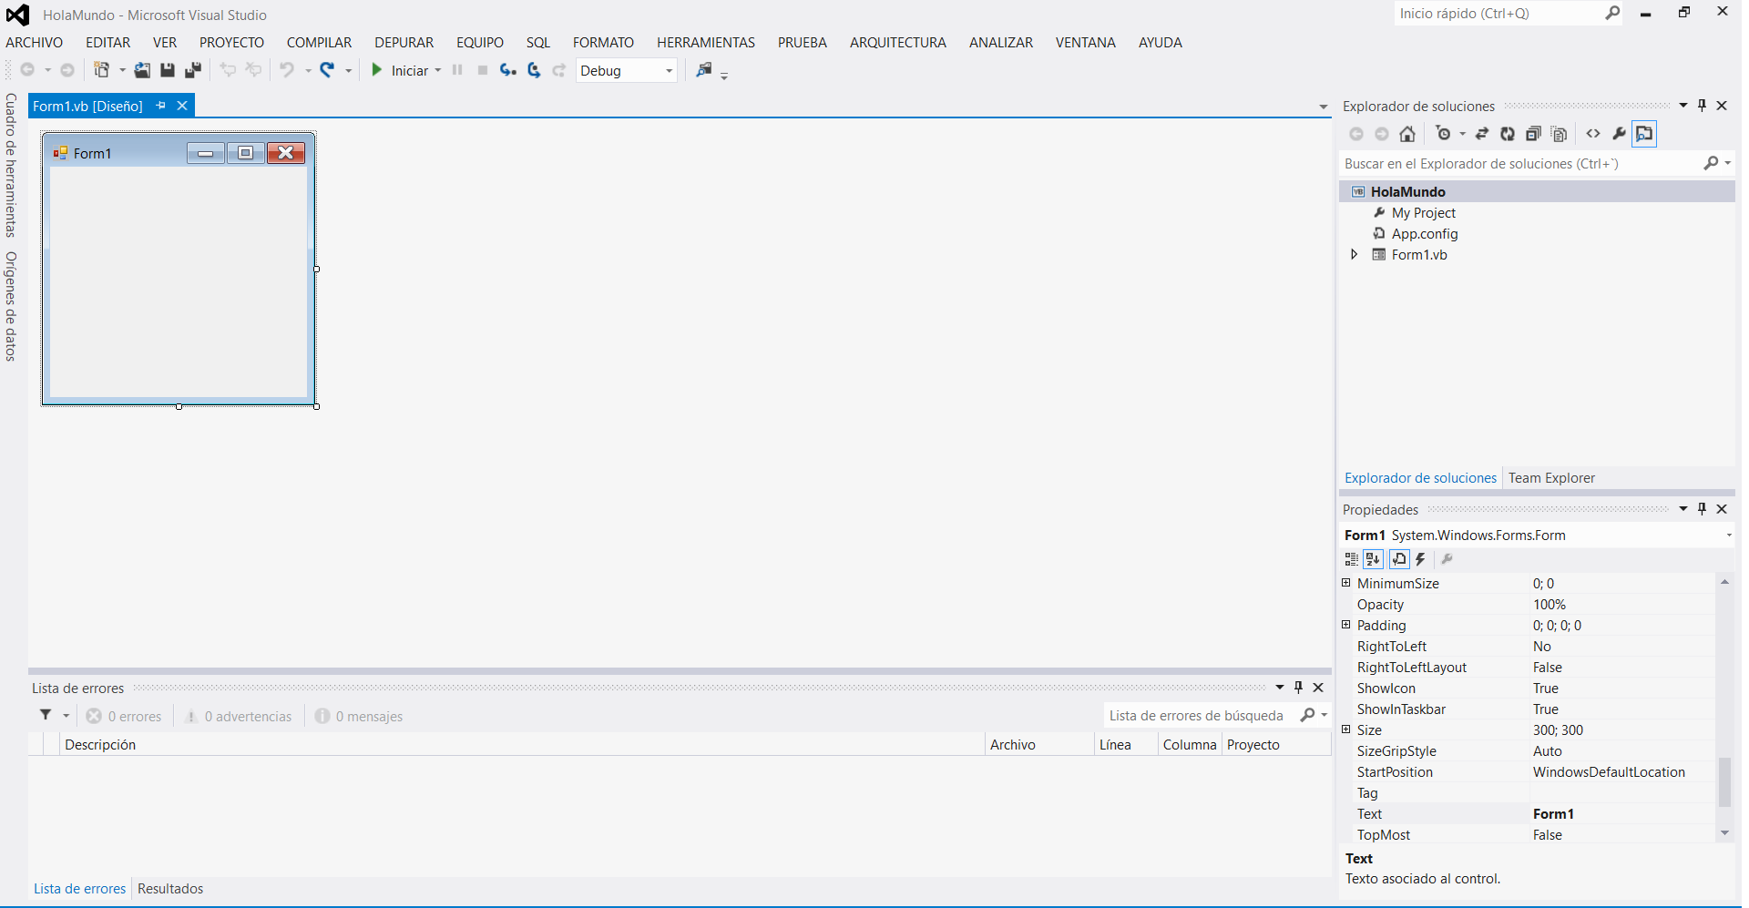Click Refresh icon in Explorador de soluciones
The image size is (1749, 908).
pyautogui.click(x=1508, y=134)
